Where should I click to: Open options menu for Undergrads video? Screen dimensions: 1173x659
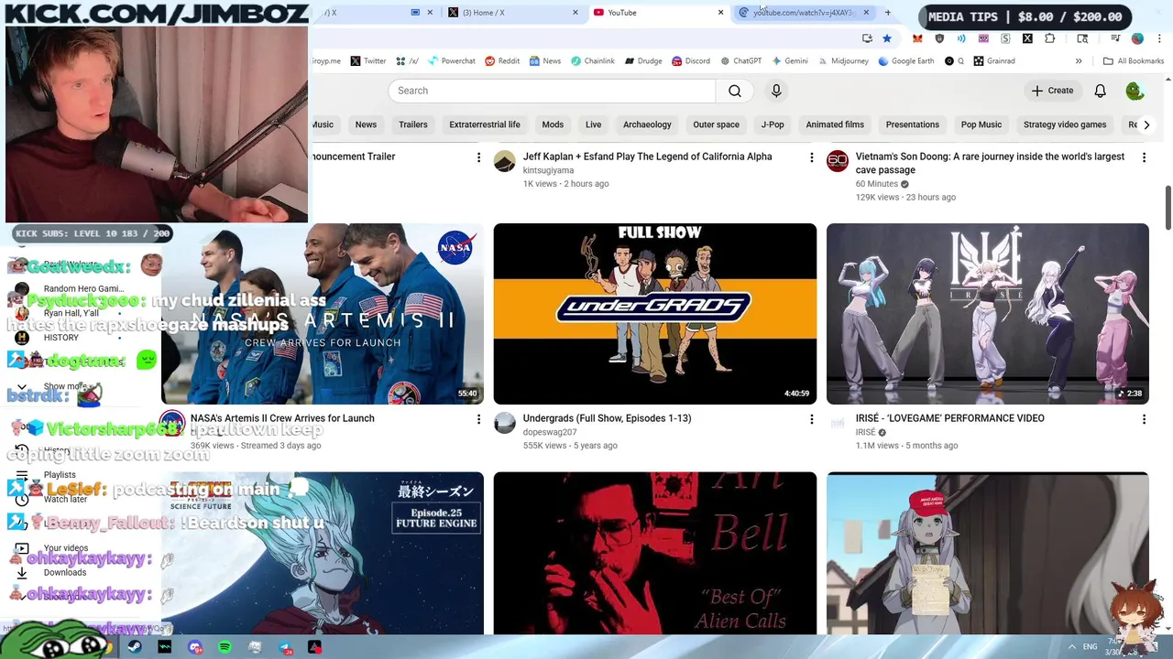811,419
